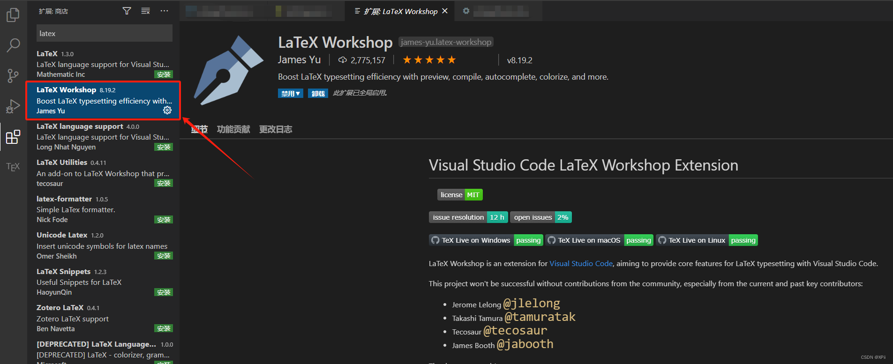Select the LaTeX Workshop extension entry
The image size is (893, 364).
[104, 100]
